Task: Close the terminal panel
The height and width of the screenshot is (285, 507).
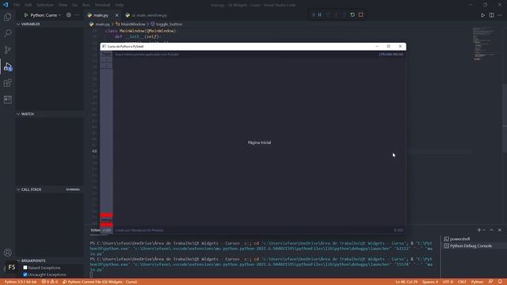Action: [500, 230]
